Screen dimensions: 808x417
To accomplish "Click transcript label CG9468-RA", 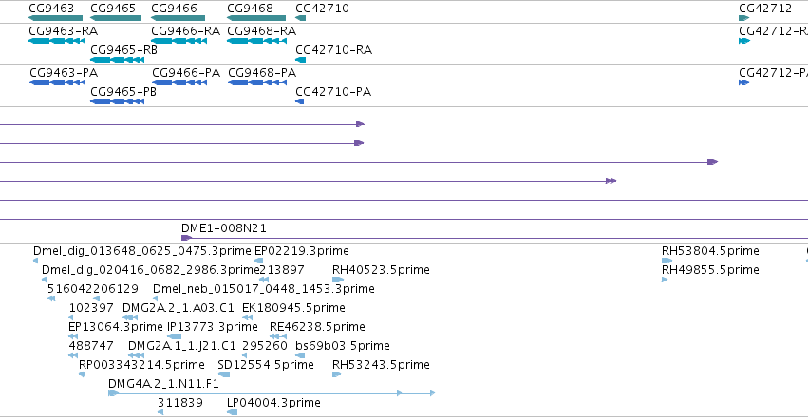I will click(x=262, y=31).
